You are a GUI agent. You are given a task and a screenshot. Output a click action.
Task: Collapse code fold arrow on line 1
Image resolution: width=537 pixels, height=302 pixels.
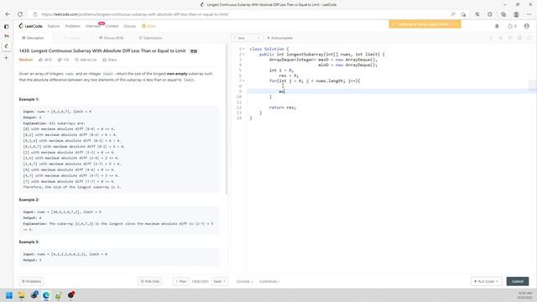coord(243,49)
